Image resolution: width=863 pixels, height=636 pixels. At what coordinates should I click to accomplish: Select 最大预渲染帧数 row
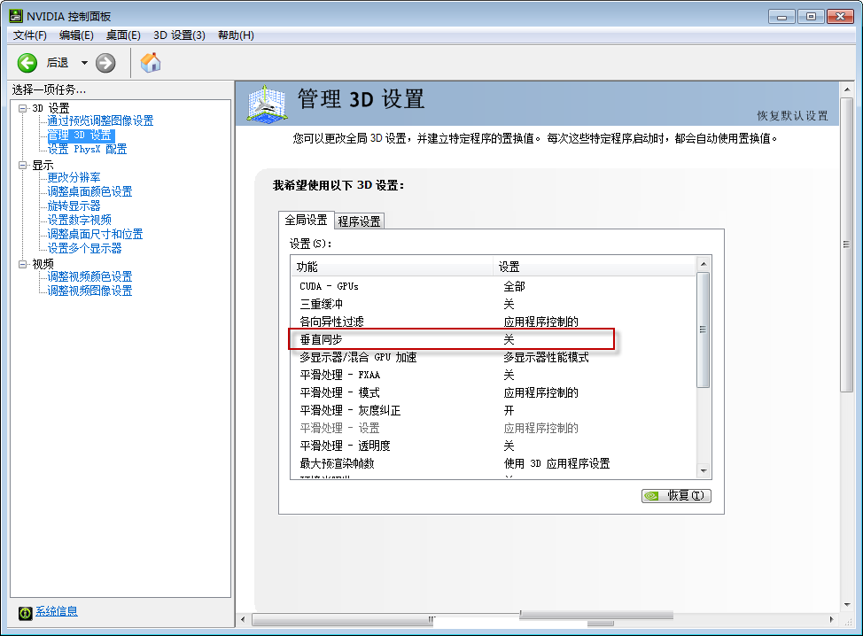click(x=494, y=463)
